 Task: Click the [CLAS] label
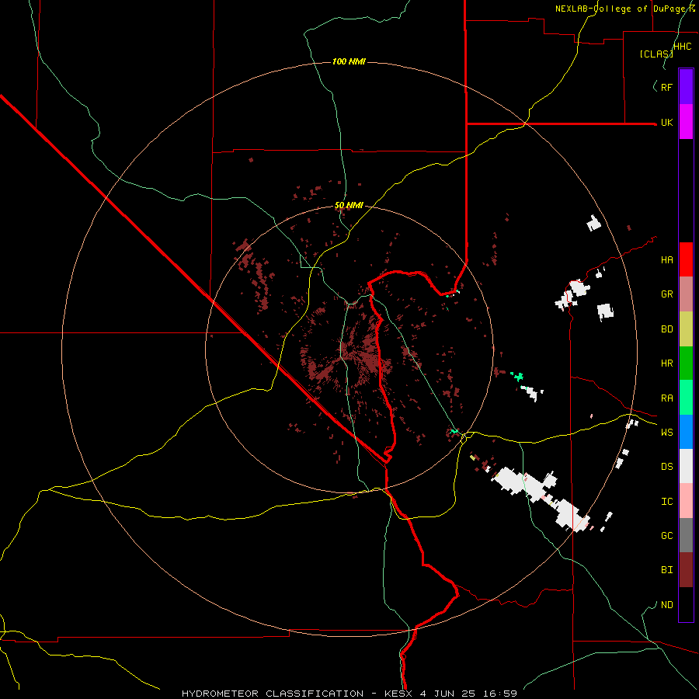656,54
